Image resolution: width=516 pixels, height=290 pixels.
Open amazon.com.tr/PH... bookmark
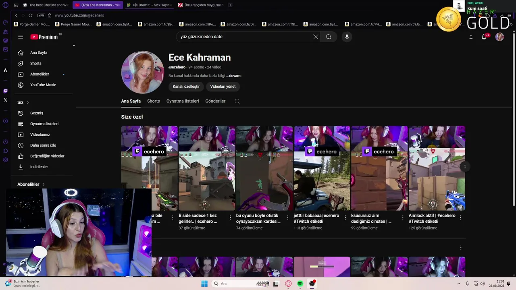click(x=363, y=24)
